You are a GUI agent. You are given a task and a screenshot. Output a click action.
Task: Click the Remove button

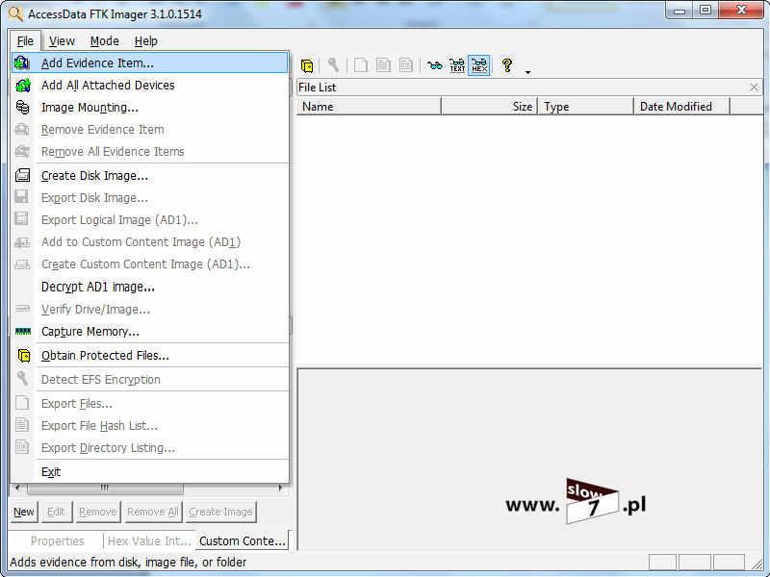(x=98, y=512)
